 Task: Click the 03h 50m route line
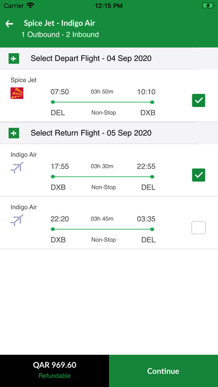(102, 102)
